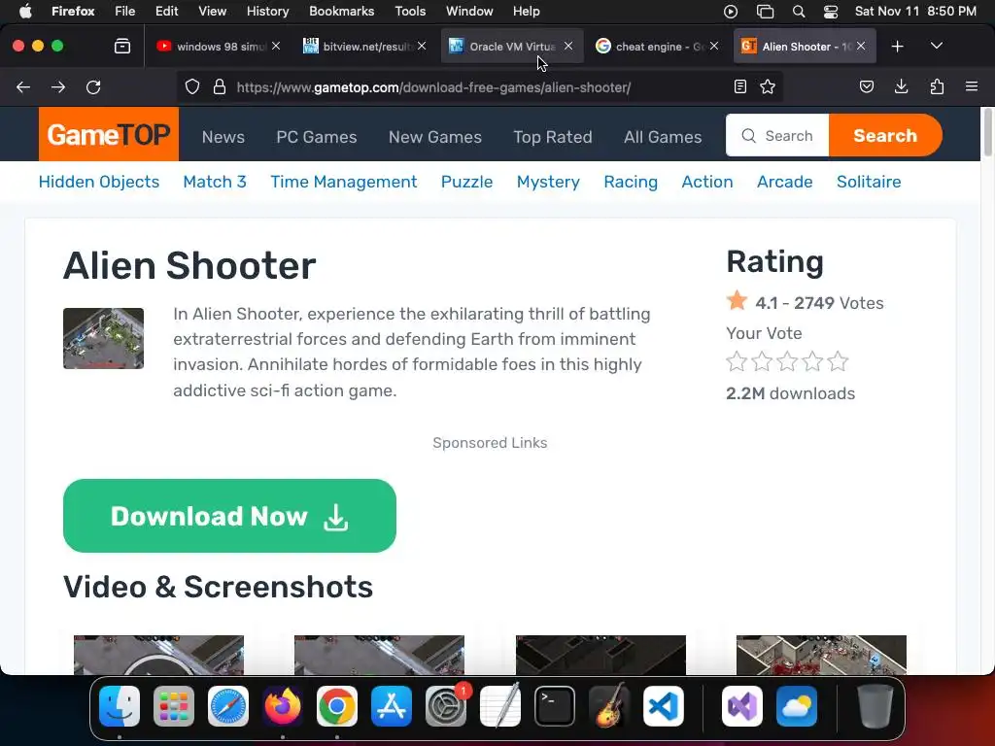Go back to the previous page

click(23, 87)
